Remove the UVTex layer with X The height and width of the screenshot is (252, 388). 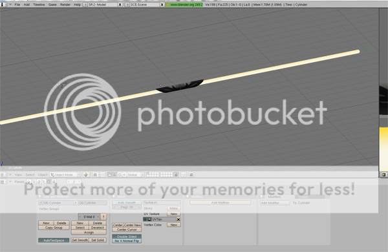[178, 219]
